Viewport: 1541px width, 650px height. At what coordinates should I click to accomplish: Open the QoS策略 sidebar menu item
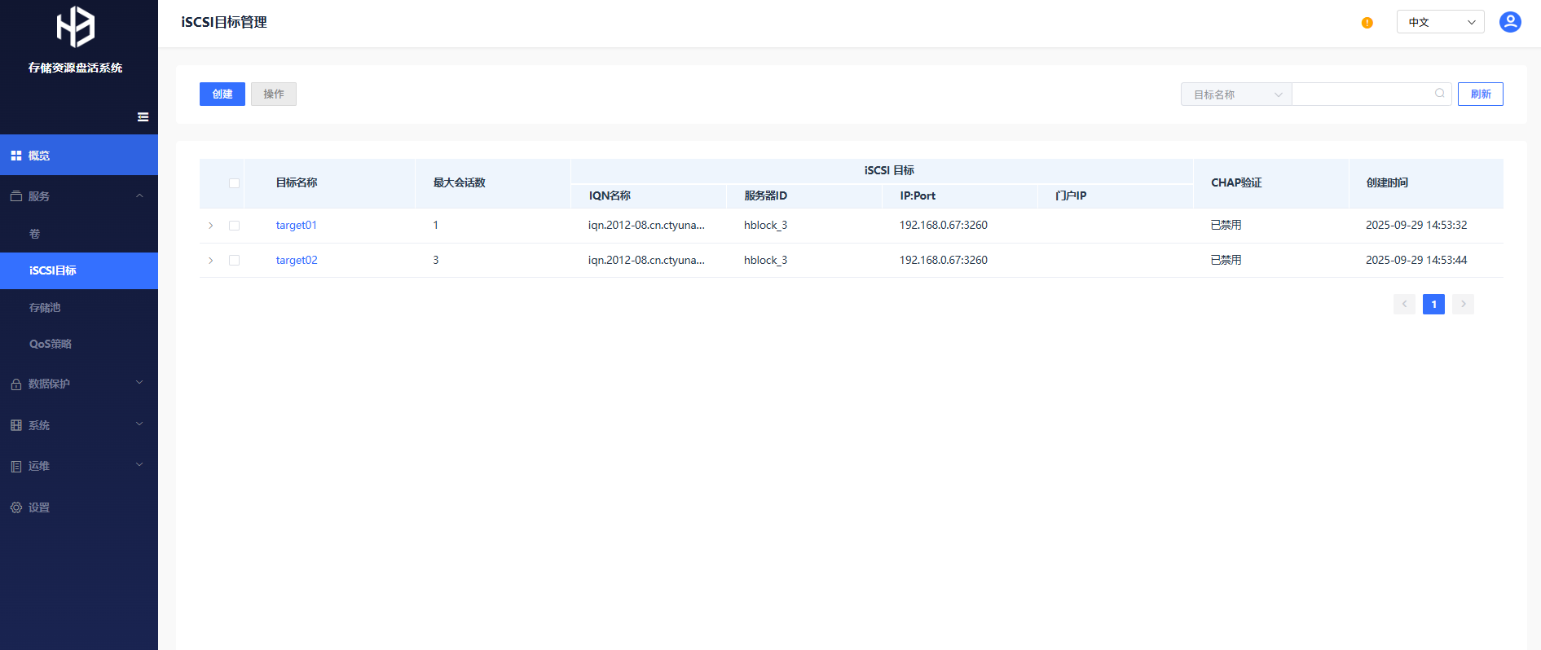click(x=51, y=345)
